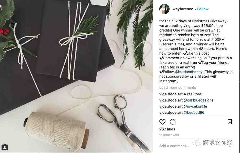This screenshot has height=153, width=240.
Task: Open the 13 HOURS AGO timestamp
Action: point(169,135)
